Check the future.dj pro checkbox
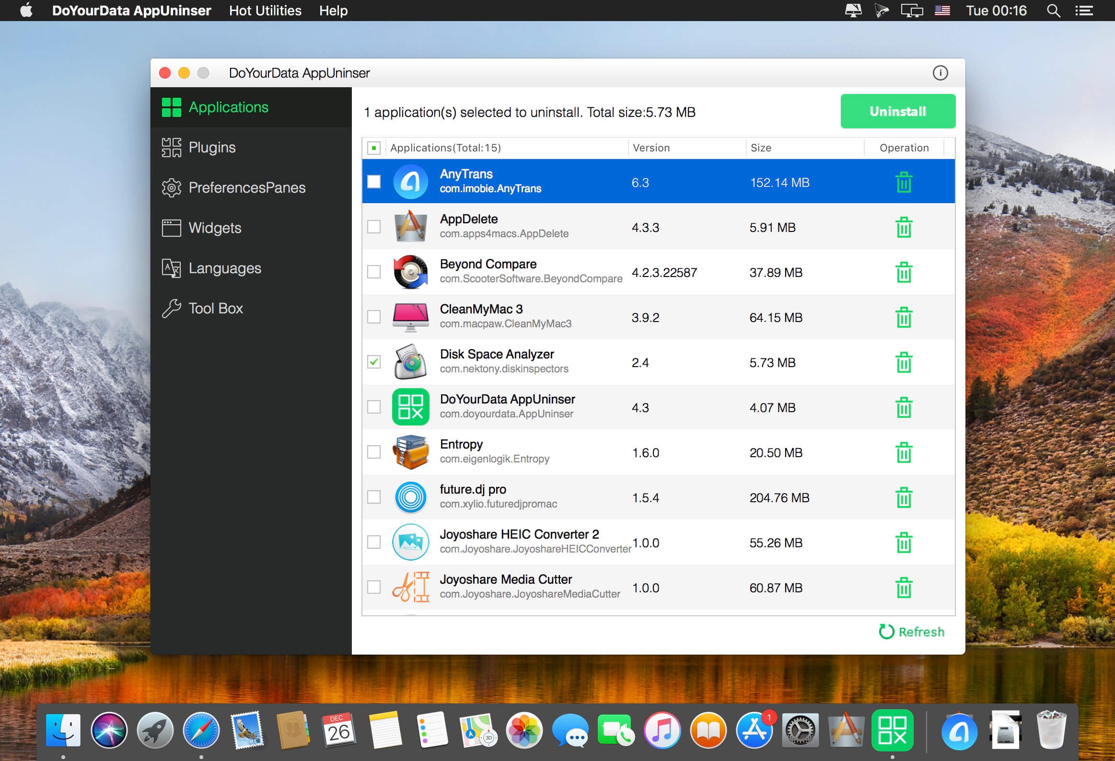This screenshot has height=761, width=1115. [374, 497]
